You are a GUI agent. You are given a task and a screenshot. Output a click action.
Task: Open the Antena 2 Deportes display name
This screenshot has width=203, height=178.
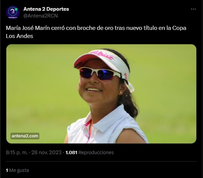pos(46,9)
